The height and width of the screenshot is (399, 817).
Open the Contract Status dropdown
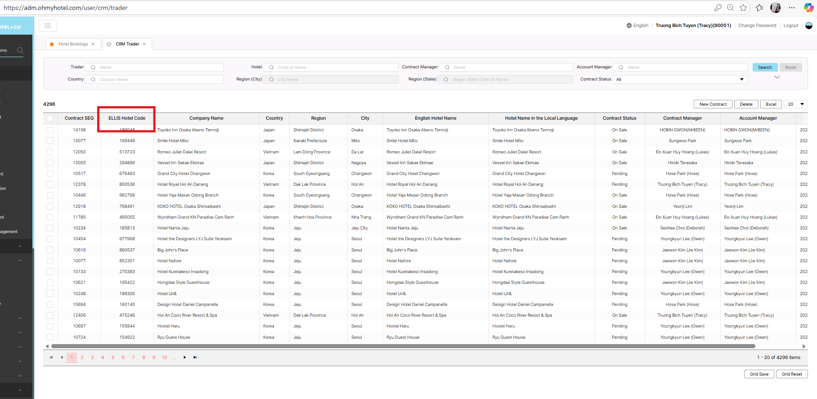click(679, 80)
